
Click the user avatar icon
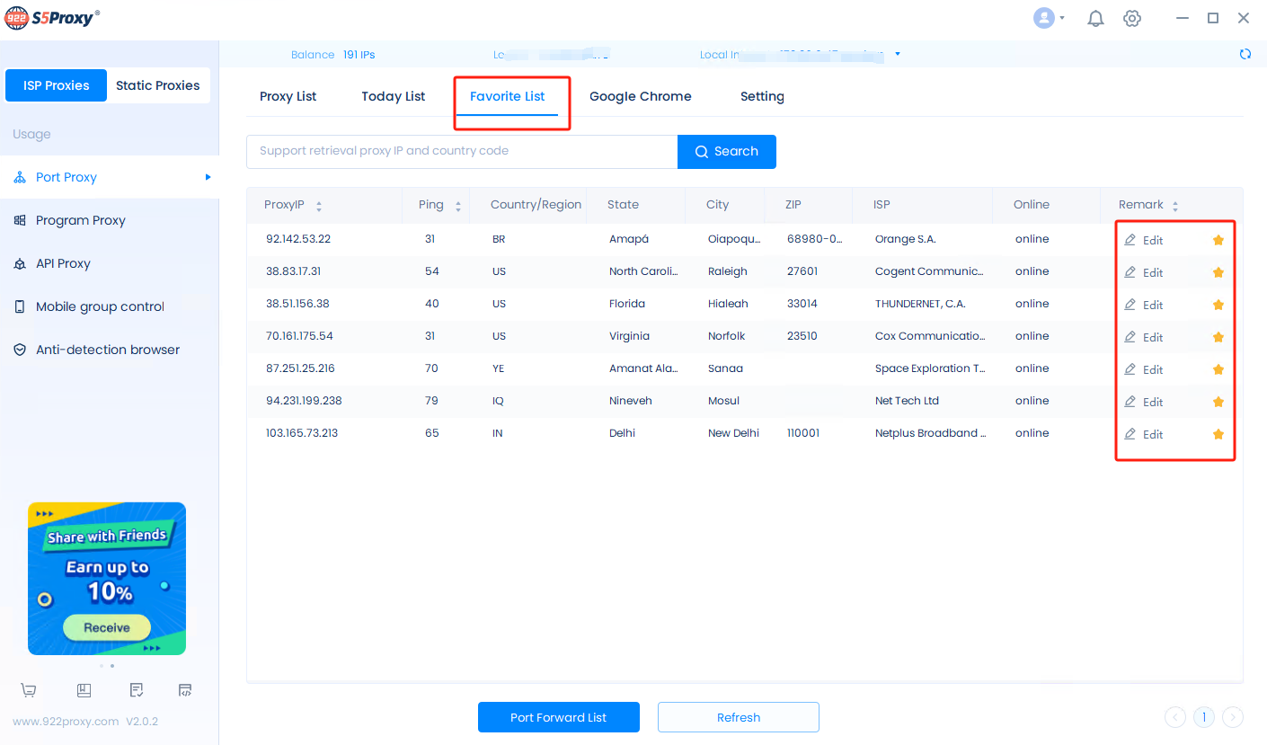coord(1043,18)
